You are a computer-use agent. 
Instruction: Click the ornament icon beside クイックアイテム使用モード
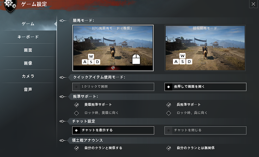(62, 77)
